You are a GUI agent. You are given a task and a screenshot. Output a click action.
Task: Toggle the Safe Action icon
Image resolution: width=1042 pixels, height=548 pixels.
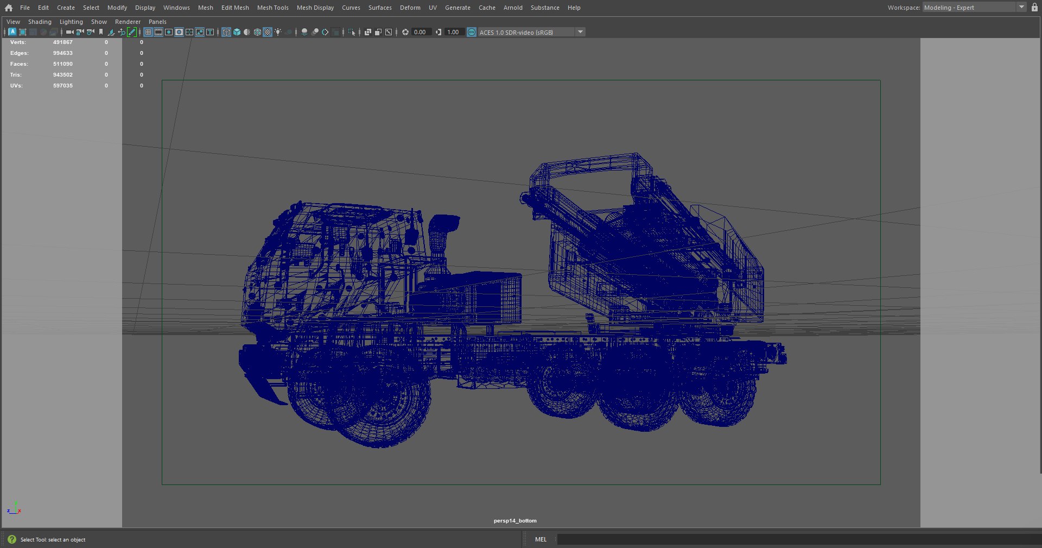coord(199,32)
